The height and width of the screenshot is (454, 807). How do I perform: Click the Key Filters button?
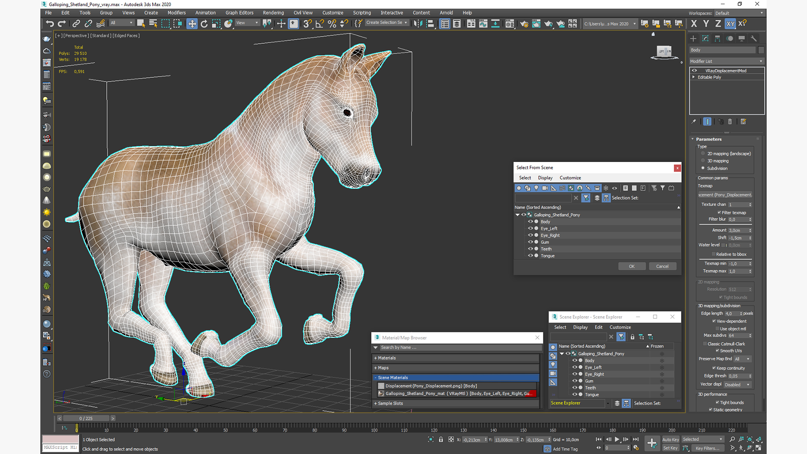[x=707, y=448]
